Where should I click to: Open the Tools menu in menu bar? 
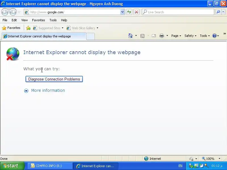53,20
